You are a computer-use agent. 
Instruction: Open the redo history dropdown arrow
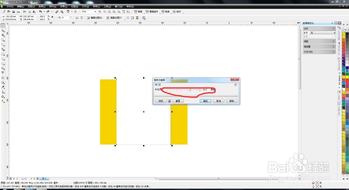point(52,11)
